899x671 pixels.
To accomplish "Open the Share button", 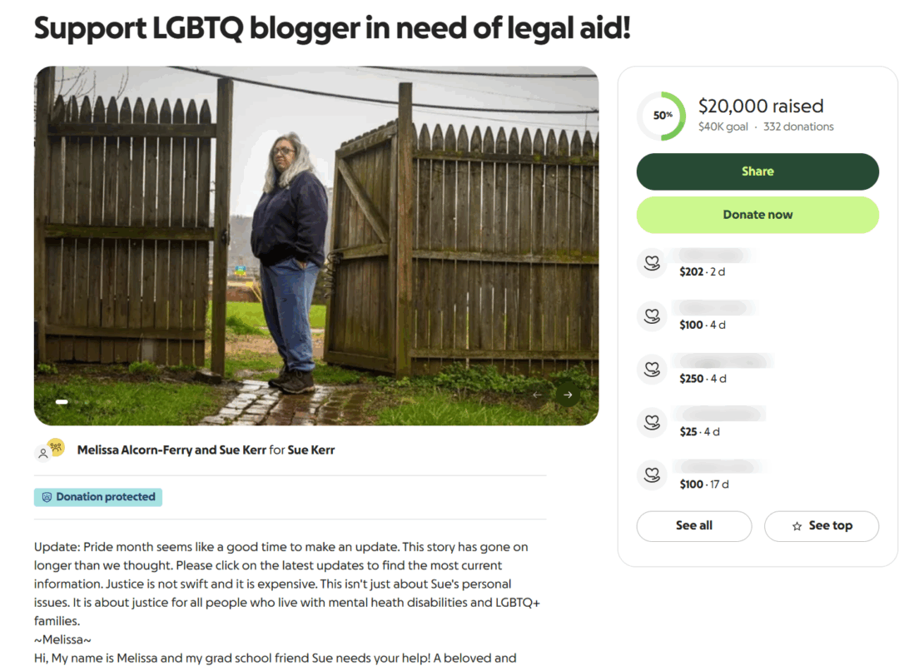I will (x=757, y=171).
